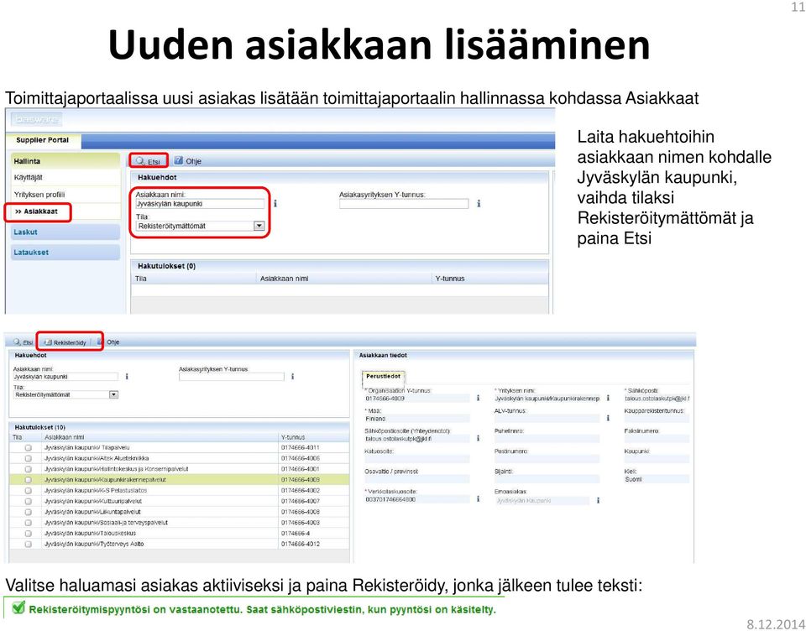
Task: Click the empty Puhelinnro field
Action: tap(547, 439)
